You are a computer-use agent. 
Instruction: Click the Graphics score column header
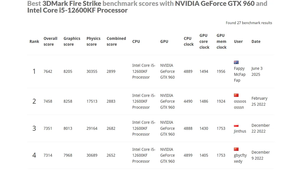[72, 41]
